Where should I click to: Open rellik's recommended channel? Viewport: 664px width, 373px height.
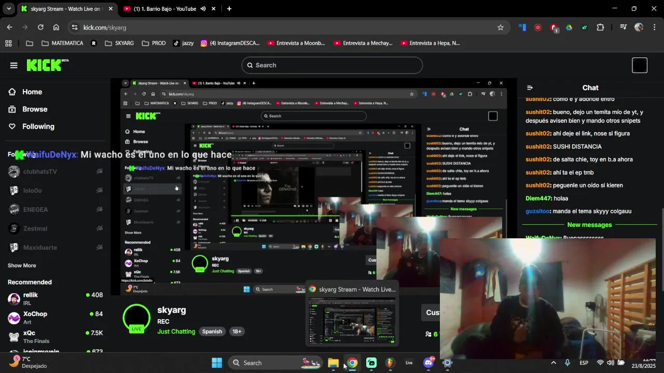tap(56, 298)
